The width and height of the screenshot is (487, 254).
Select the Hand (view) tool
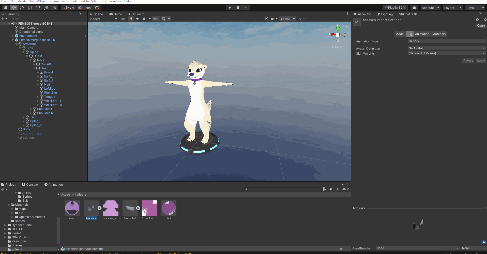point(5,8)
